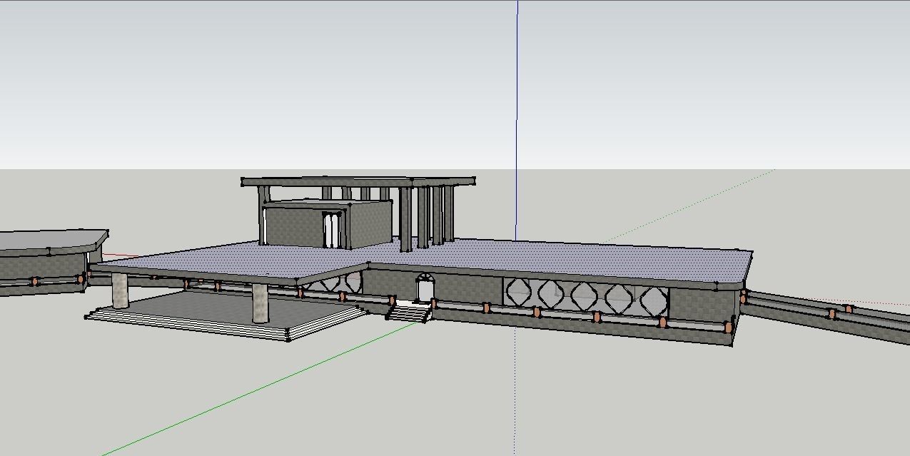Click the blue vertical axis line
Viewport: 910px width, 456px height.
click(x=517, y=120)
